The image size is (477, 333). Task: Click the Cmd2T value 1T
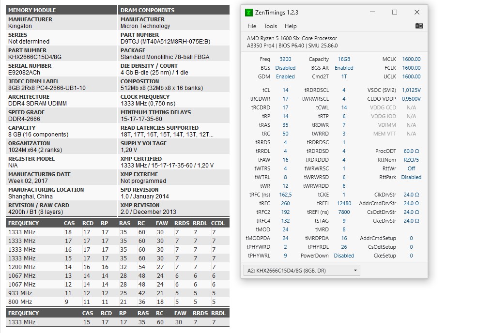(x=344, y=76)
